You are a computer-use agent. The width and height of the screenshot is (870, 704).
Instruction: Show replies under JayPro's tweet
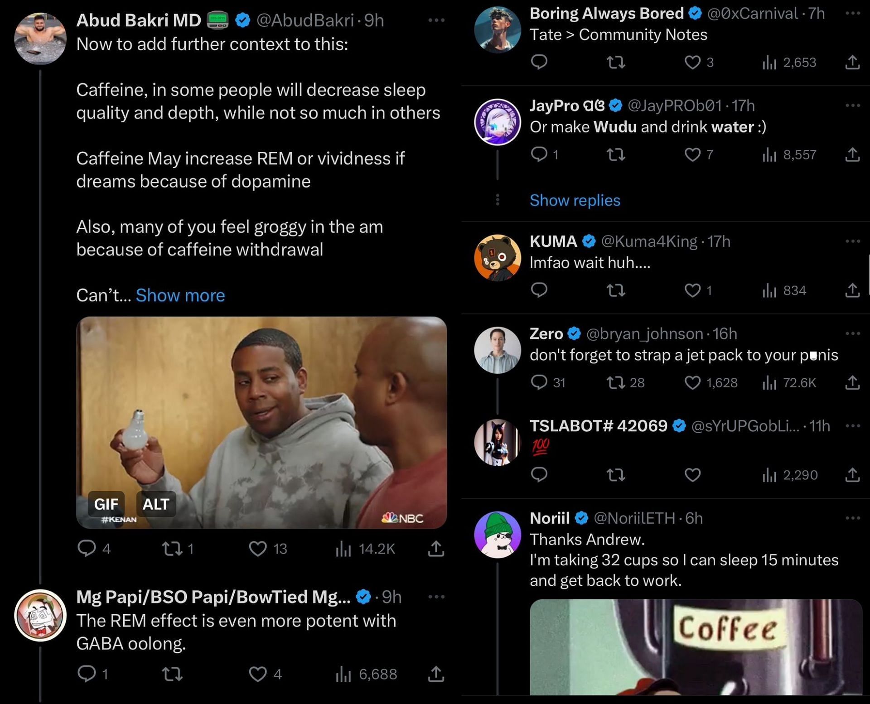575,200
